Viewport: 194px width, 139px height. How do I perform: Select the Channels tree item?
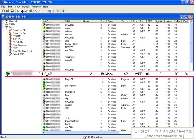click(x=13, y=21)
